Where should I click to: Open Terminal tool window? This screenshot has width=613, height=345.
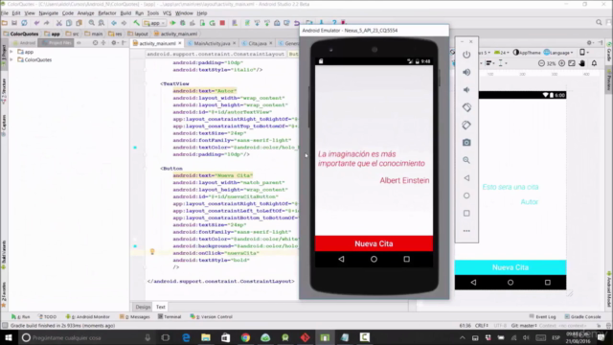170,317
